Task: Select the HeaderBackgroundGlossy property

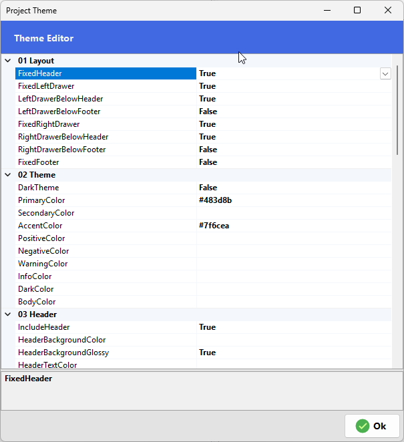Action: pos(106,353)
